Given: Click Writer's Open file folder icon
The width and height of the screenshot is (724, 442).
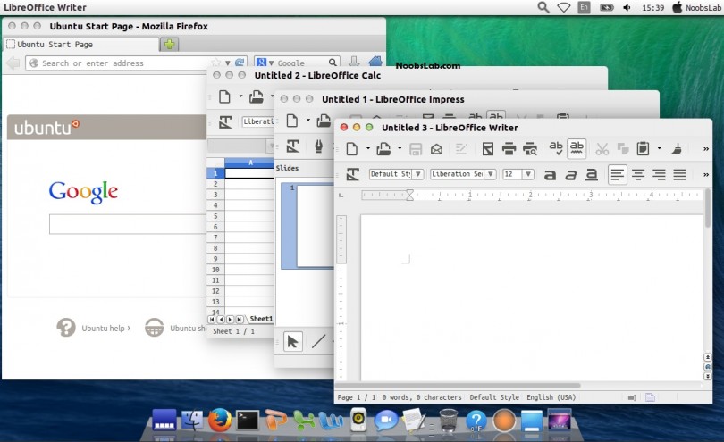Looking at the screenshot, I should [x=383, y=149].
